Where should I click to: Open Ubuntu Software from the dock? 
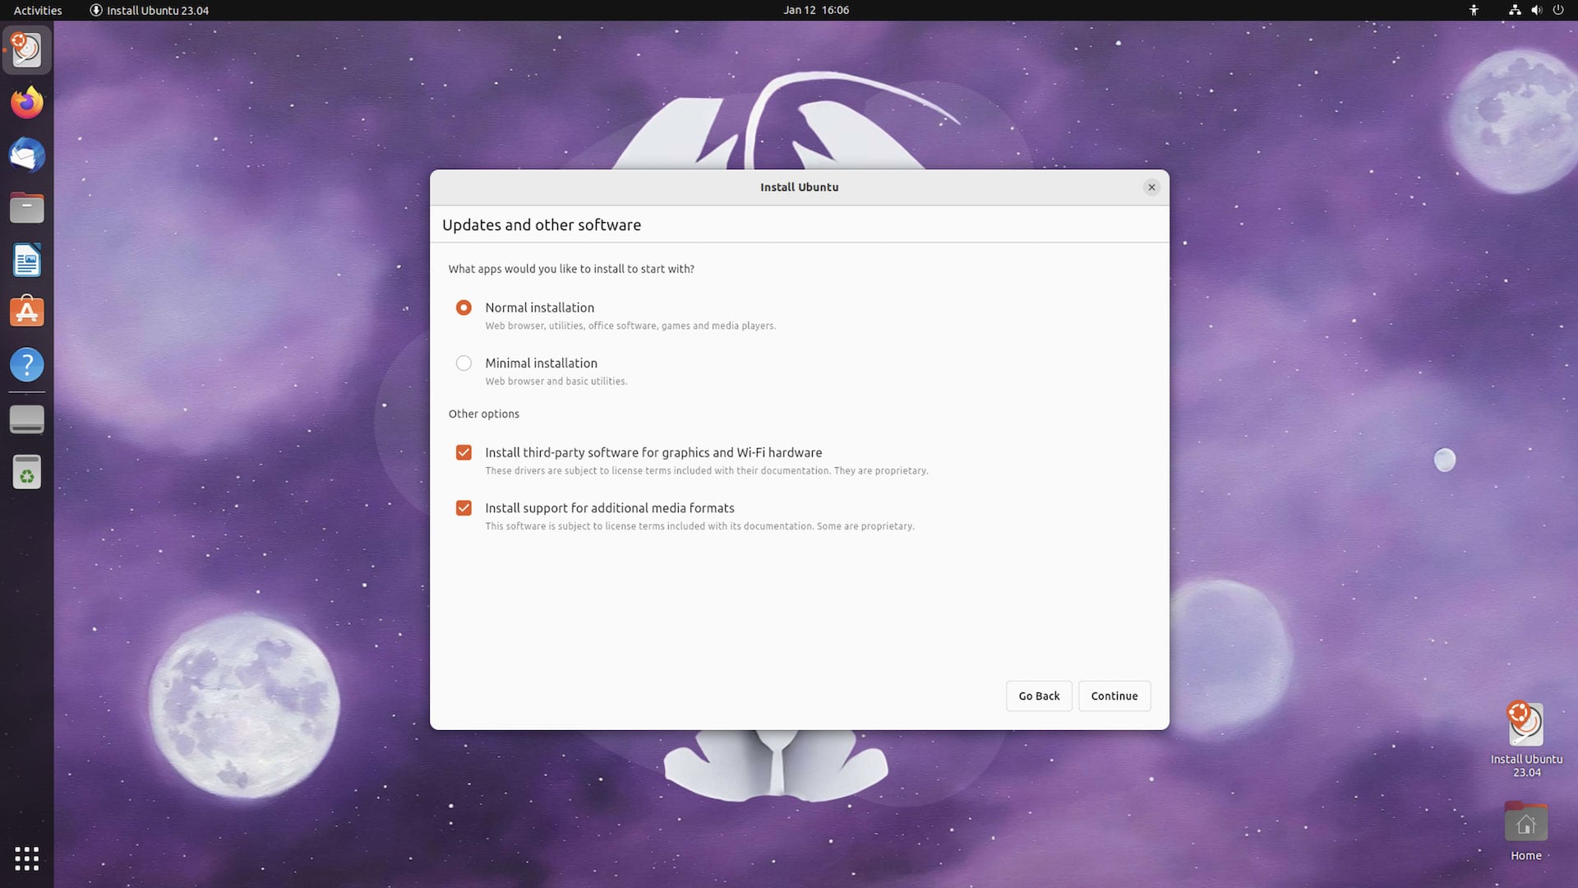point(27,312)
